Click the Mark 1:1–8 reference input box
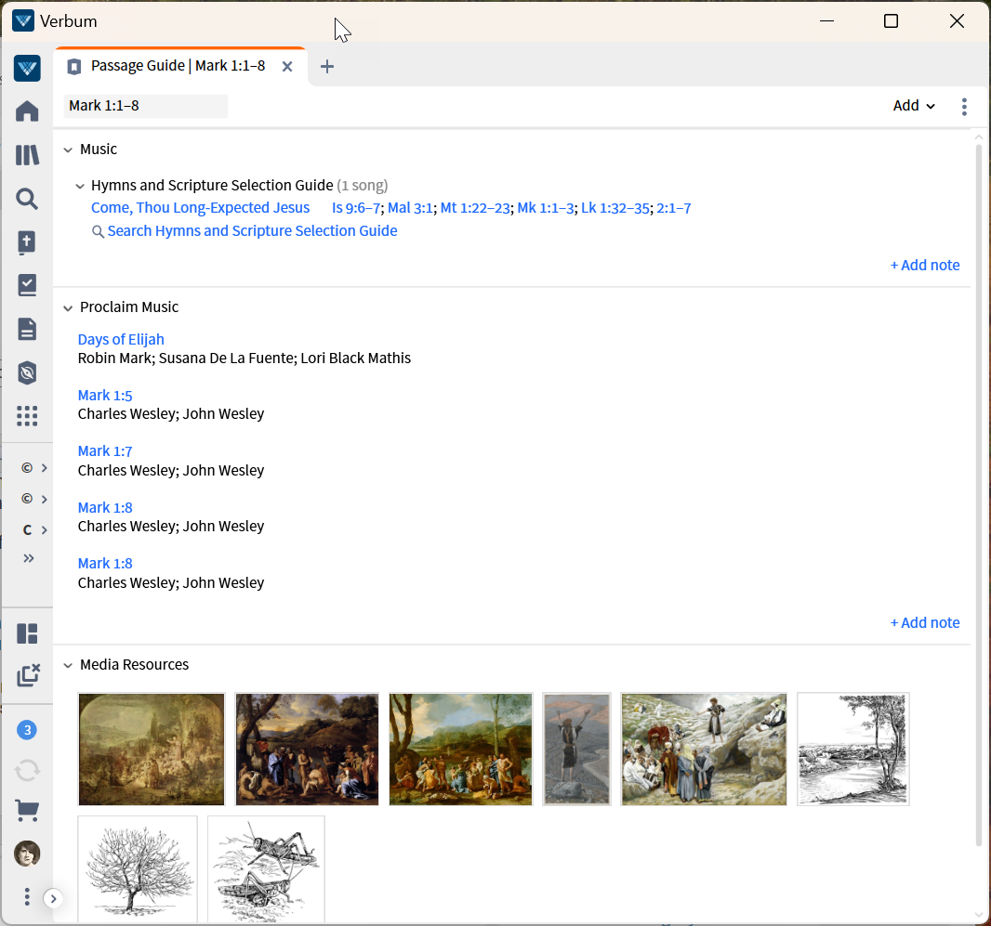This screenshot has width=991, height=926. point(145,106)
